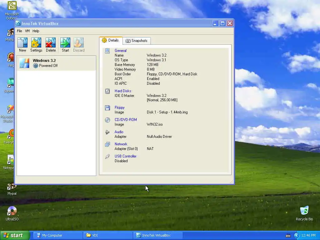The height and width of the screenshot is (240, 320).
Task: Click the Null Audio Driver value
Action: tap(159, 137)
